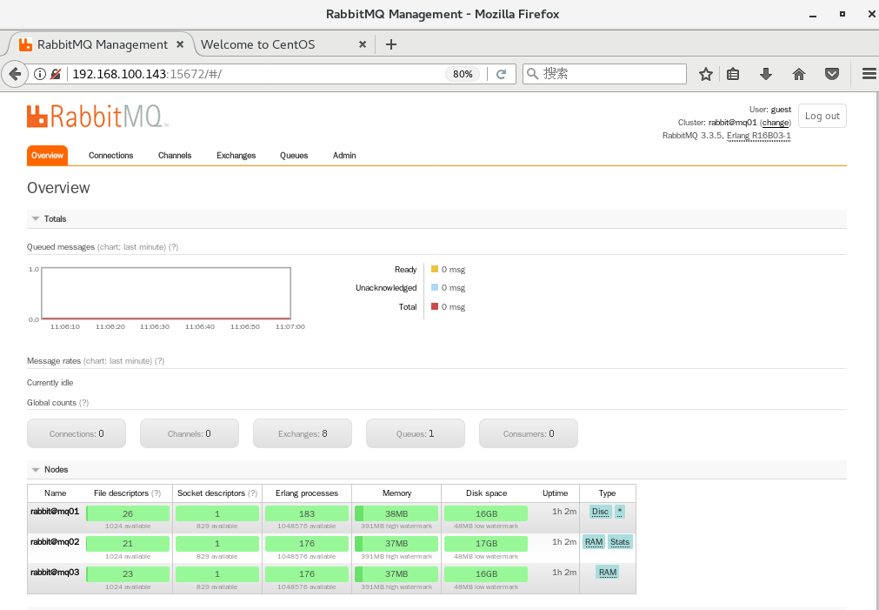Open the site information icon in address bar

(40, 73)
